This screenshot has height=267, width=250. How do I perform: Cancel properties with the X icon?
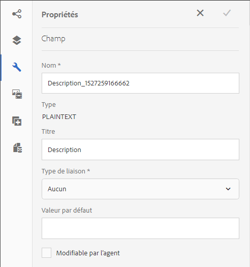200,13
